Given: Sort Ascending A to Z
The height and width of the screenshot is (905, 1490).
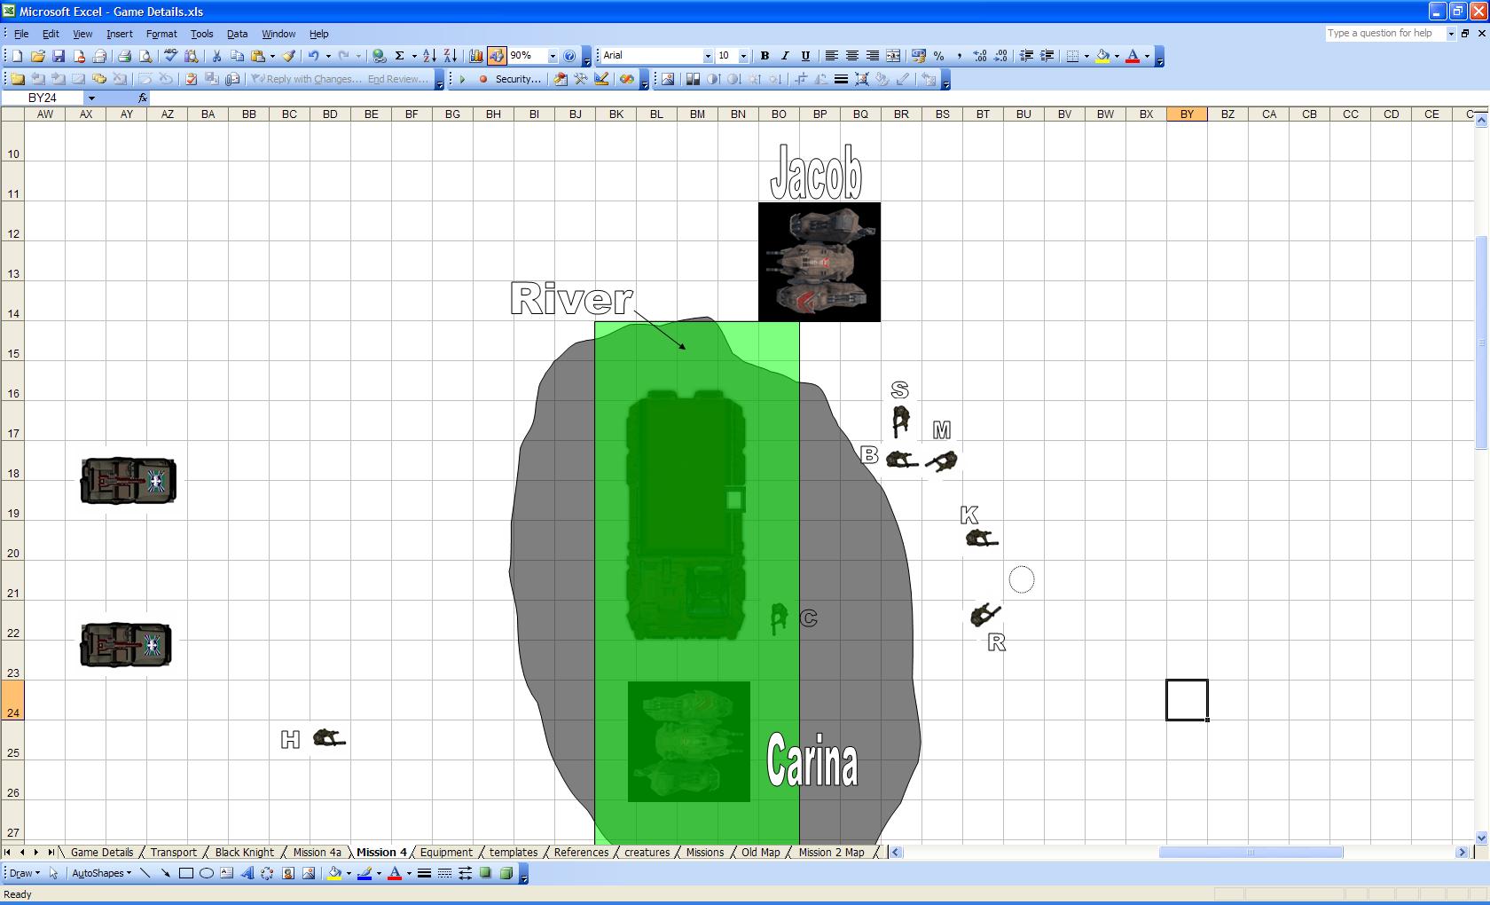Looking at the screenshot, I should click(x=429, y=56).
